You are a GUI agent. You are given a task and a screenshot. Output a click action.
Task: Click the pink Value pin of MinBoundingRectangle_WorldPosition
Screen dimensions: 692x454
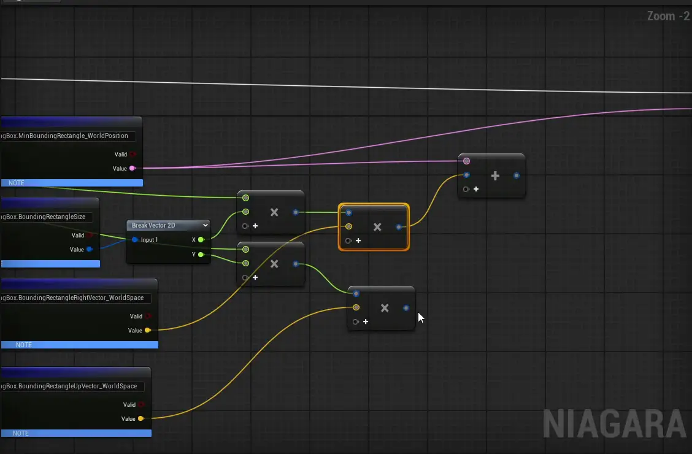(132, 168)
